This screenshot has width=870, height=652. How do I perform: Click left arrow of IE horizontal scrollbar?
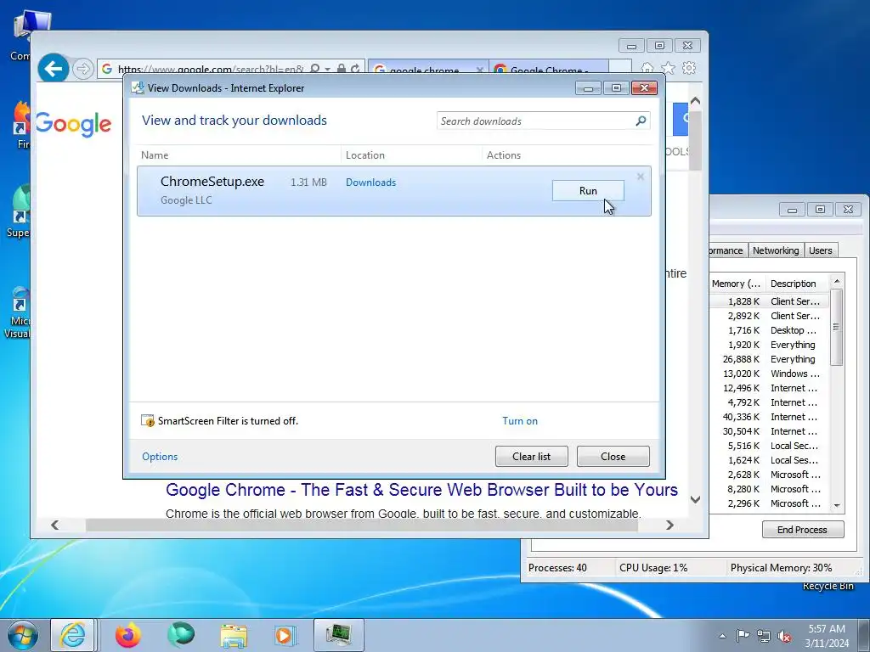tap(55, 525)
